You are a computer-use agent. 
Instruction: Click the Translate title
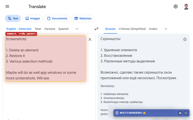37,7
